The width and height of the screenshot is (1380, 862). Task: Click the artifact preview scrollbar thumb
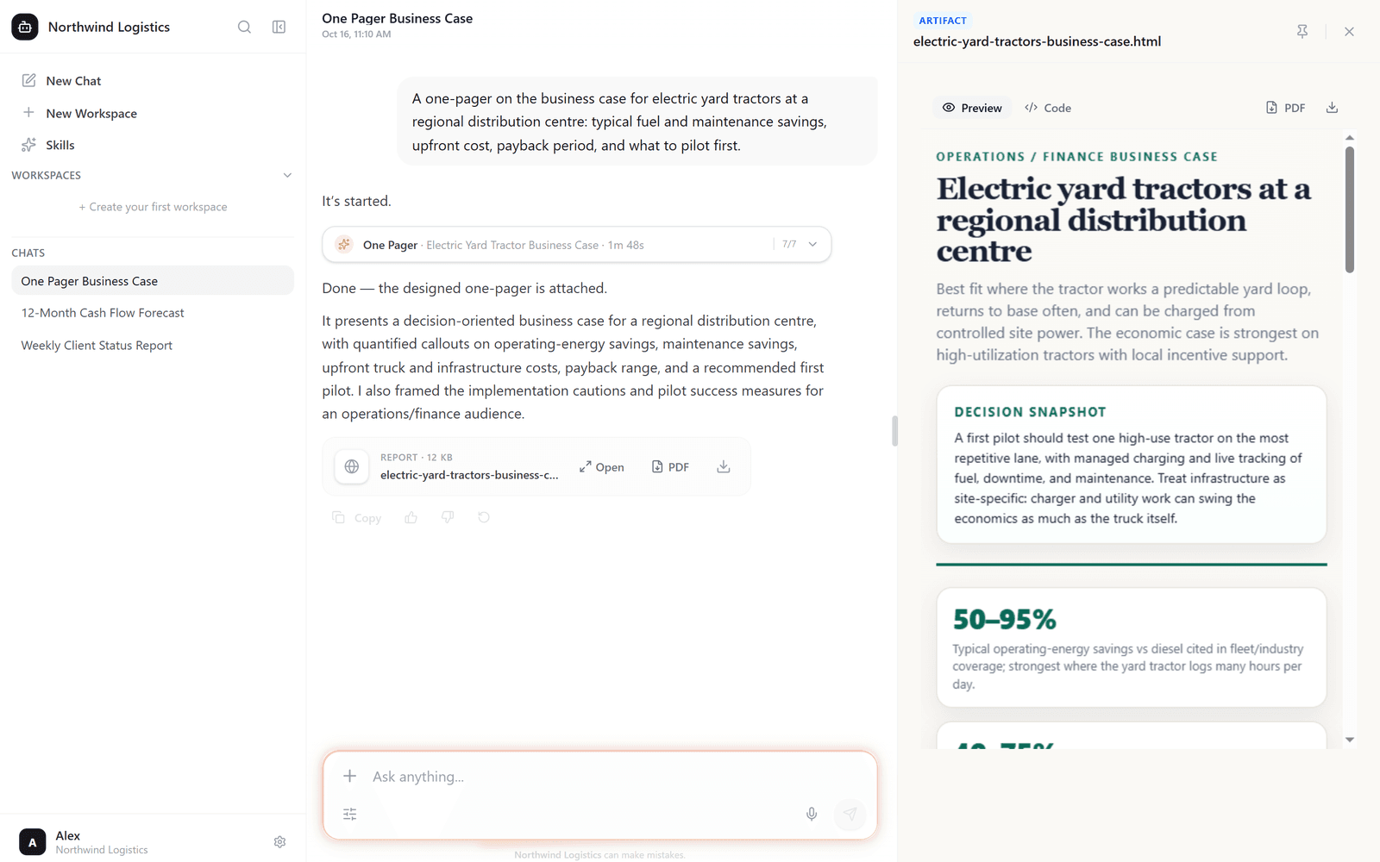(1350, 209)
